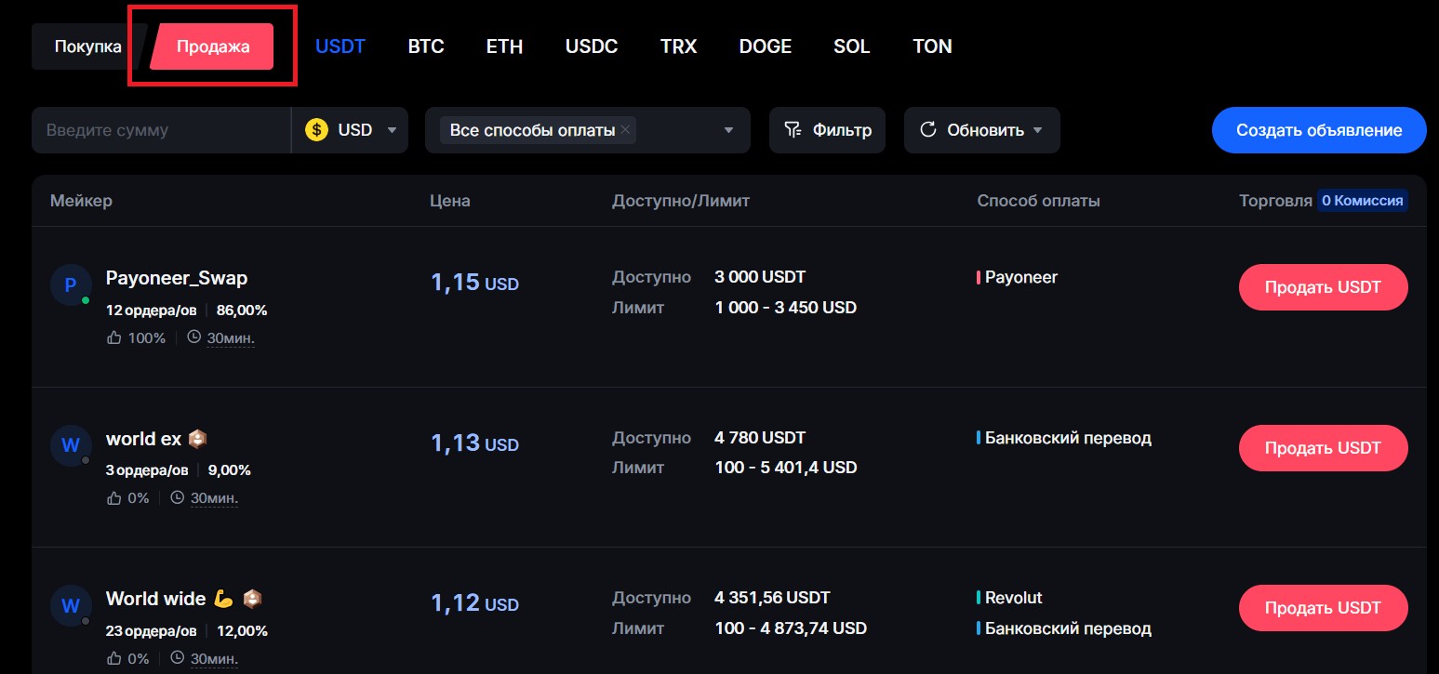Image resolution: width=1439 pixels, height=674 pixels.
Task: Click the Payoneer payment method label
Action: coord(1021,277)
